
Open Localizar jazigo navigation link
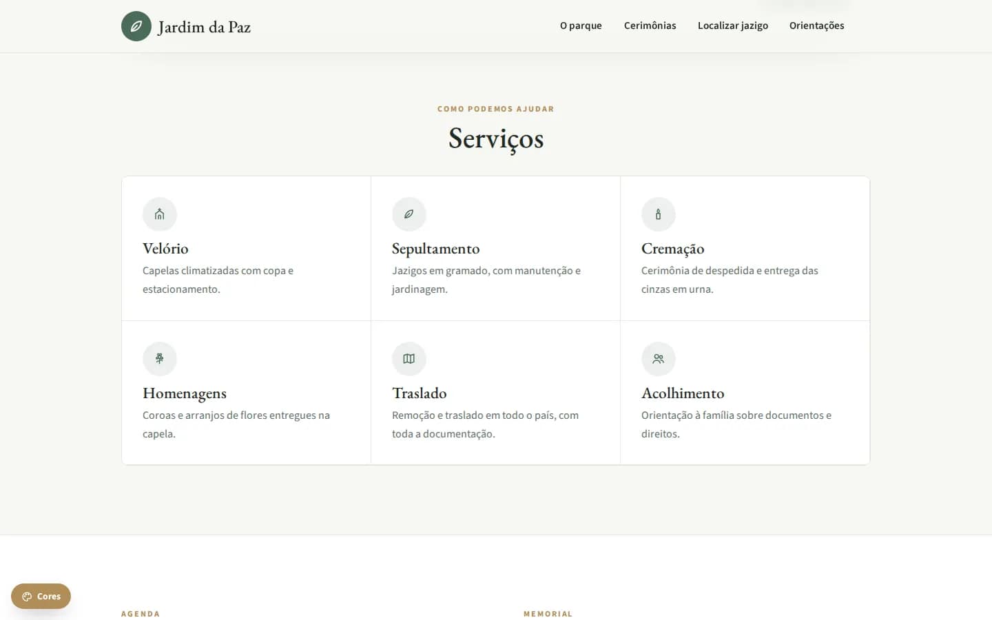[733, 25]
